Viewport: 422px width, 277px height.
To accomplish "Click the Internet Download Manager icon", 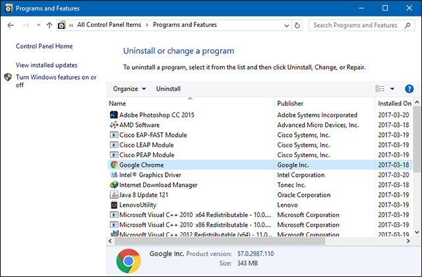I will click(114, 185).
